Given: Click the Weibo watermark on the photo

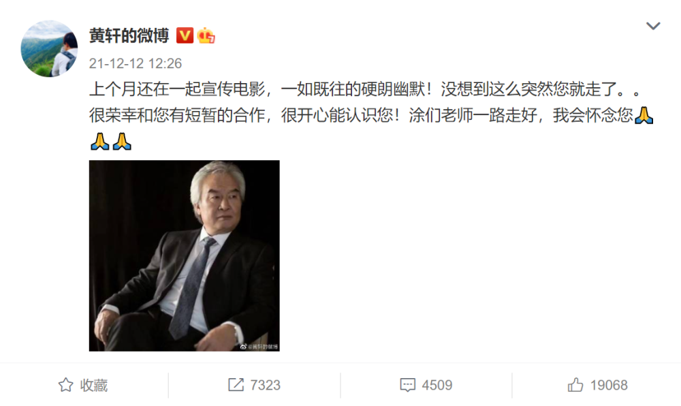Looking at the screenshot, I should [x=259, y=347].
